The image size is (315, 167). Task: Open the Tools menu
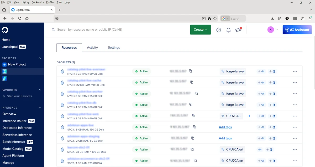pos(59,2)
